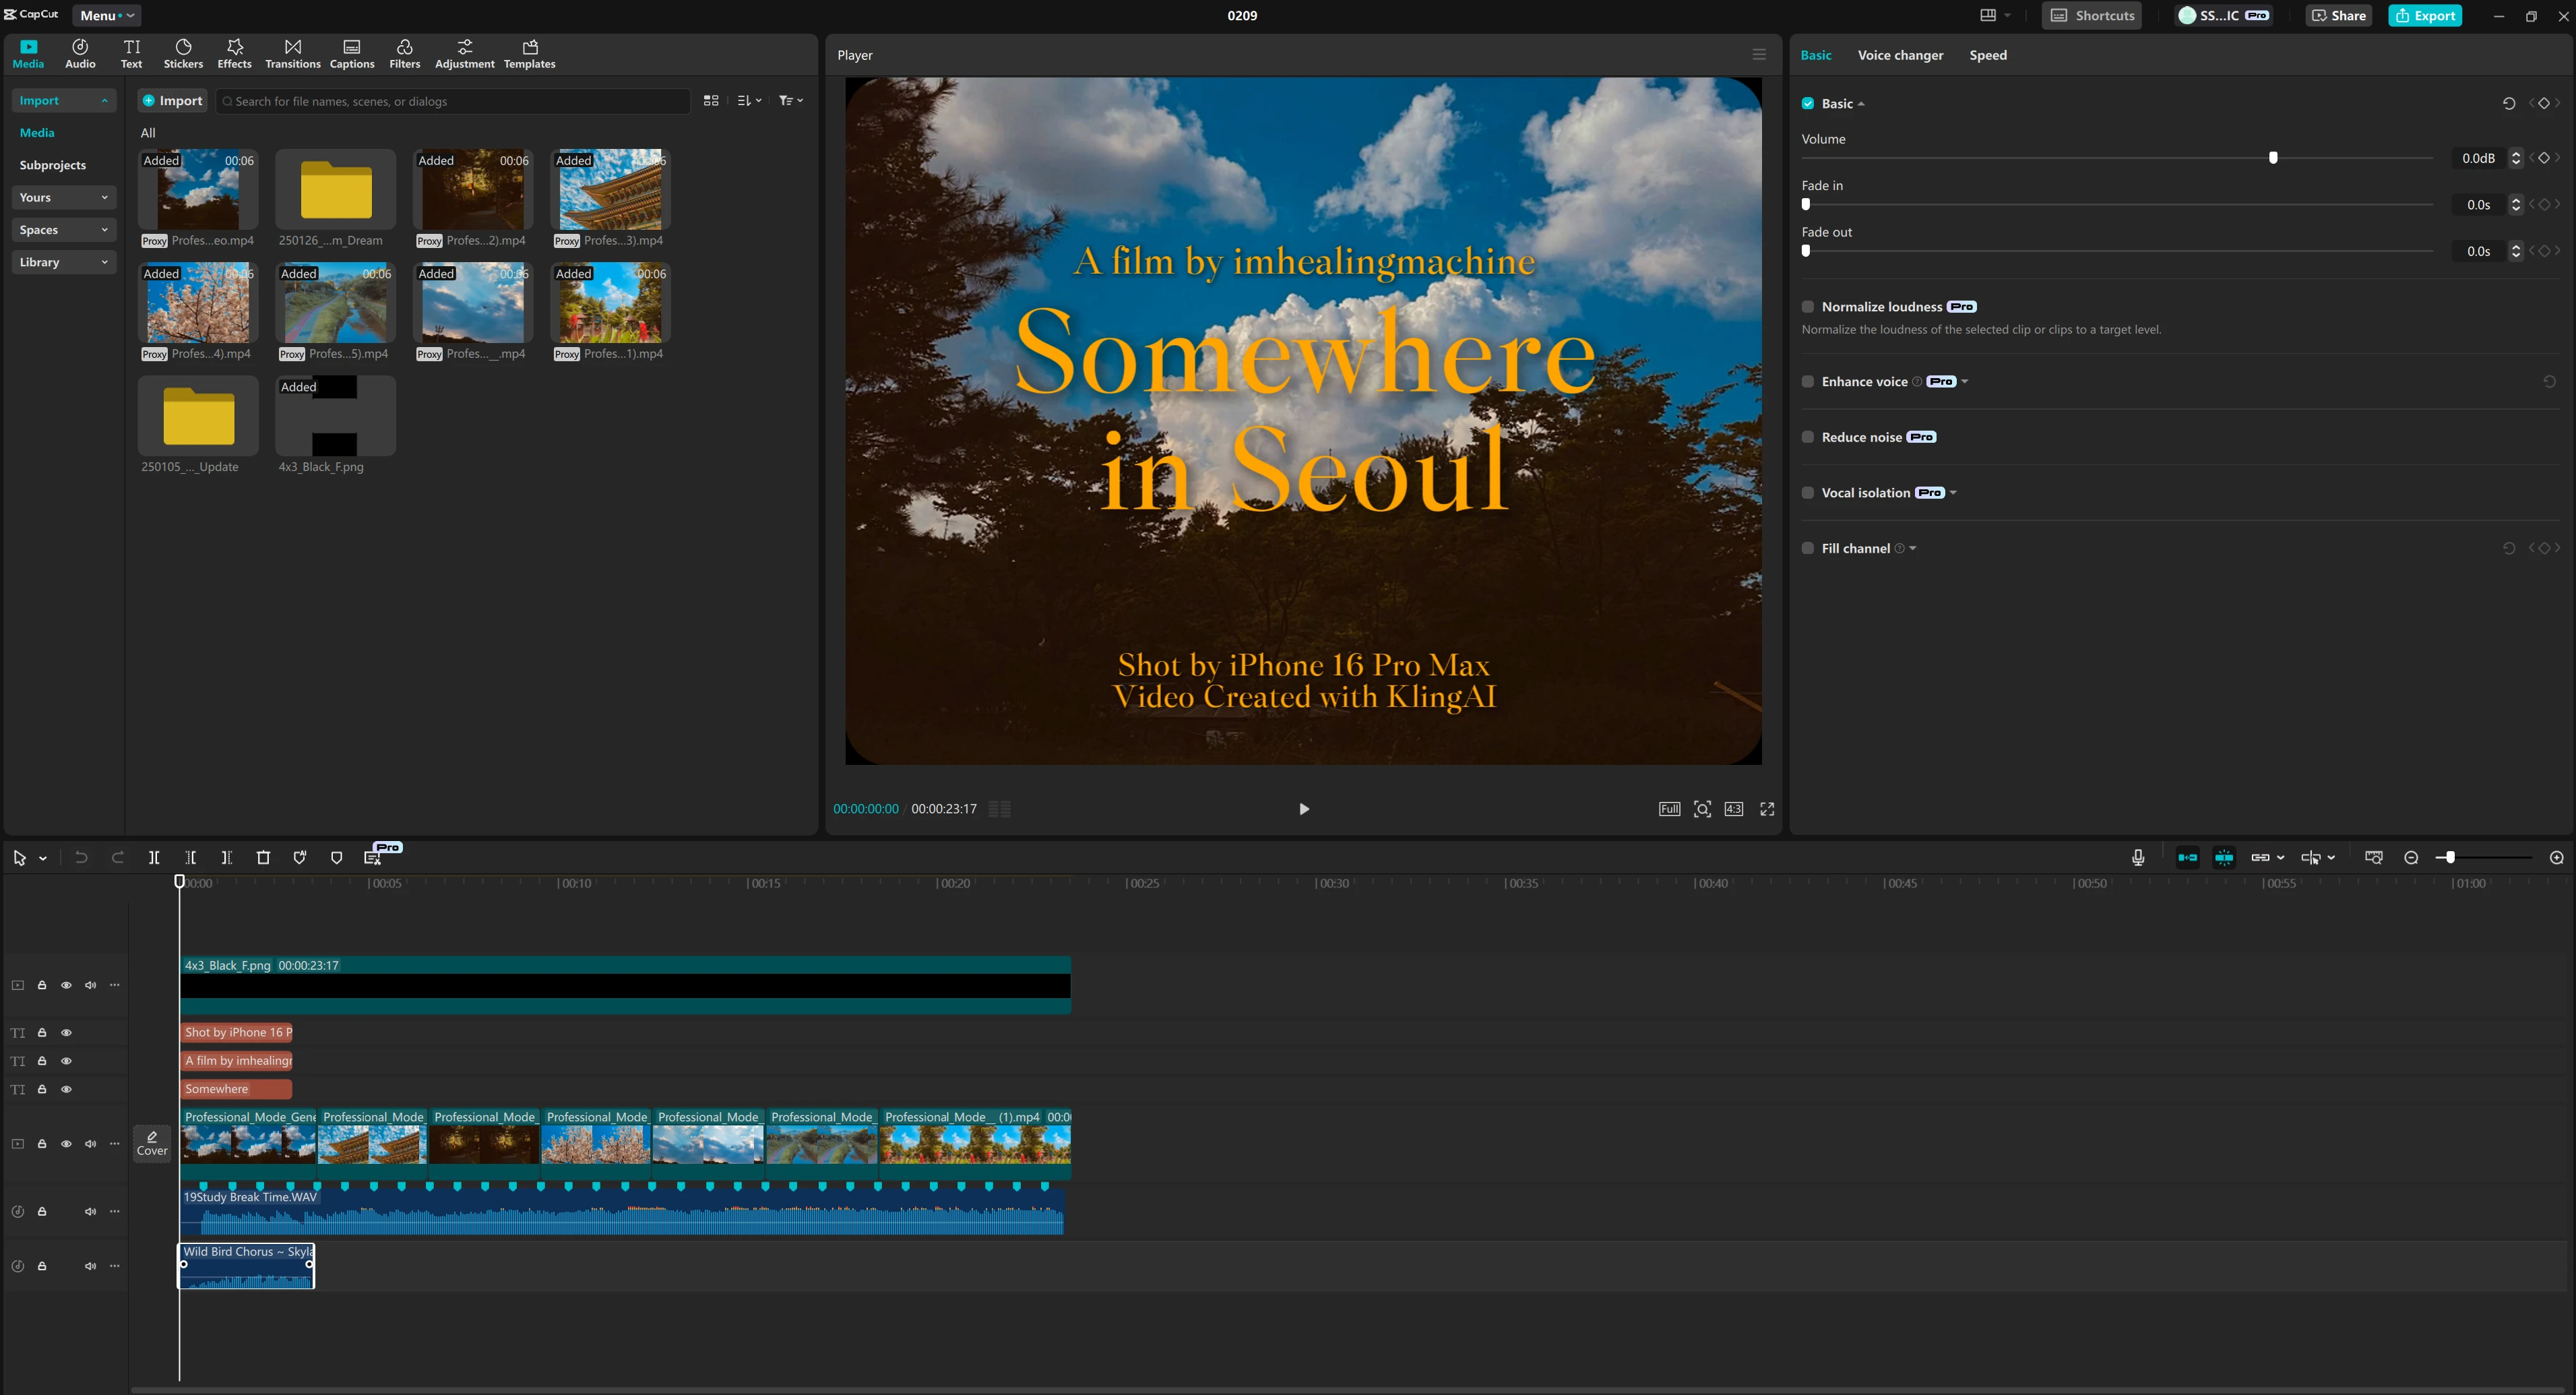Uncheck the Basic audio checkbox

click(1808, 104)
